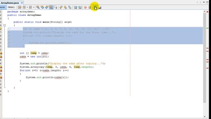Click the error icon beside int[] temp line
This screenshot has width=211, height=119.
click(x=1, y=53)
